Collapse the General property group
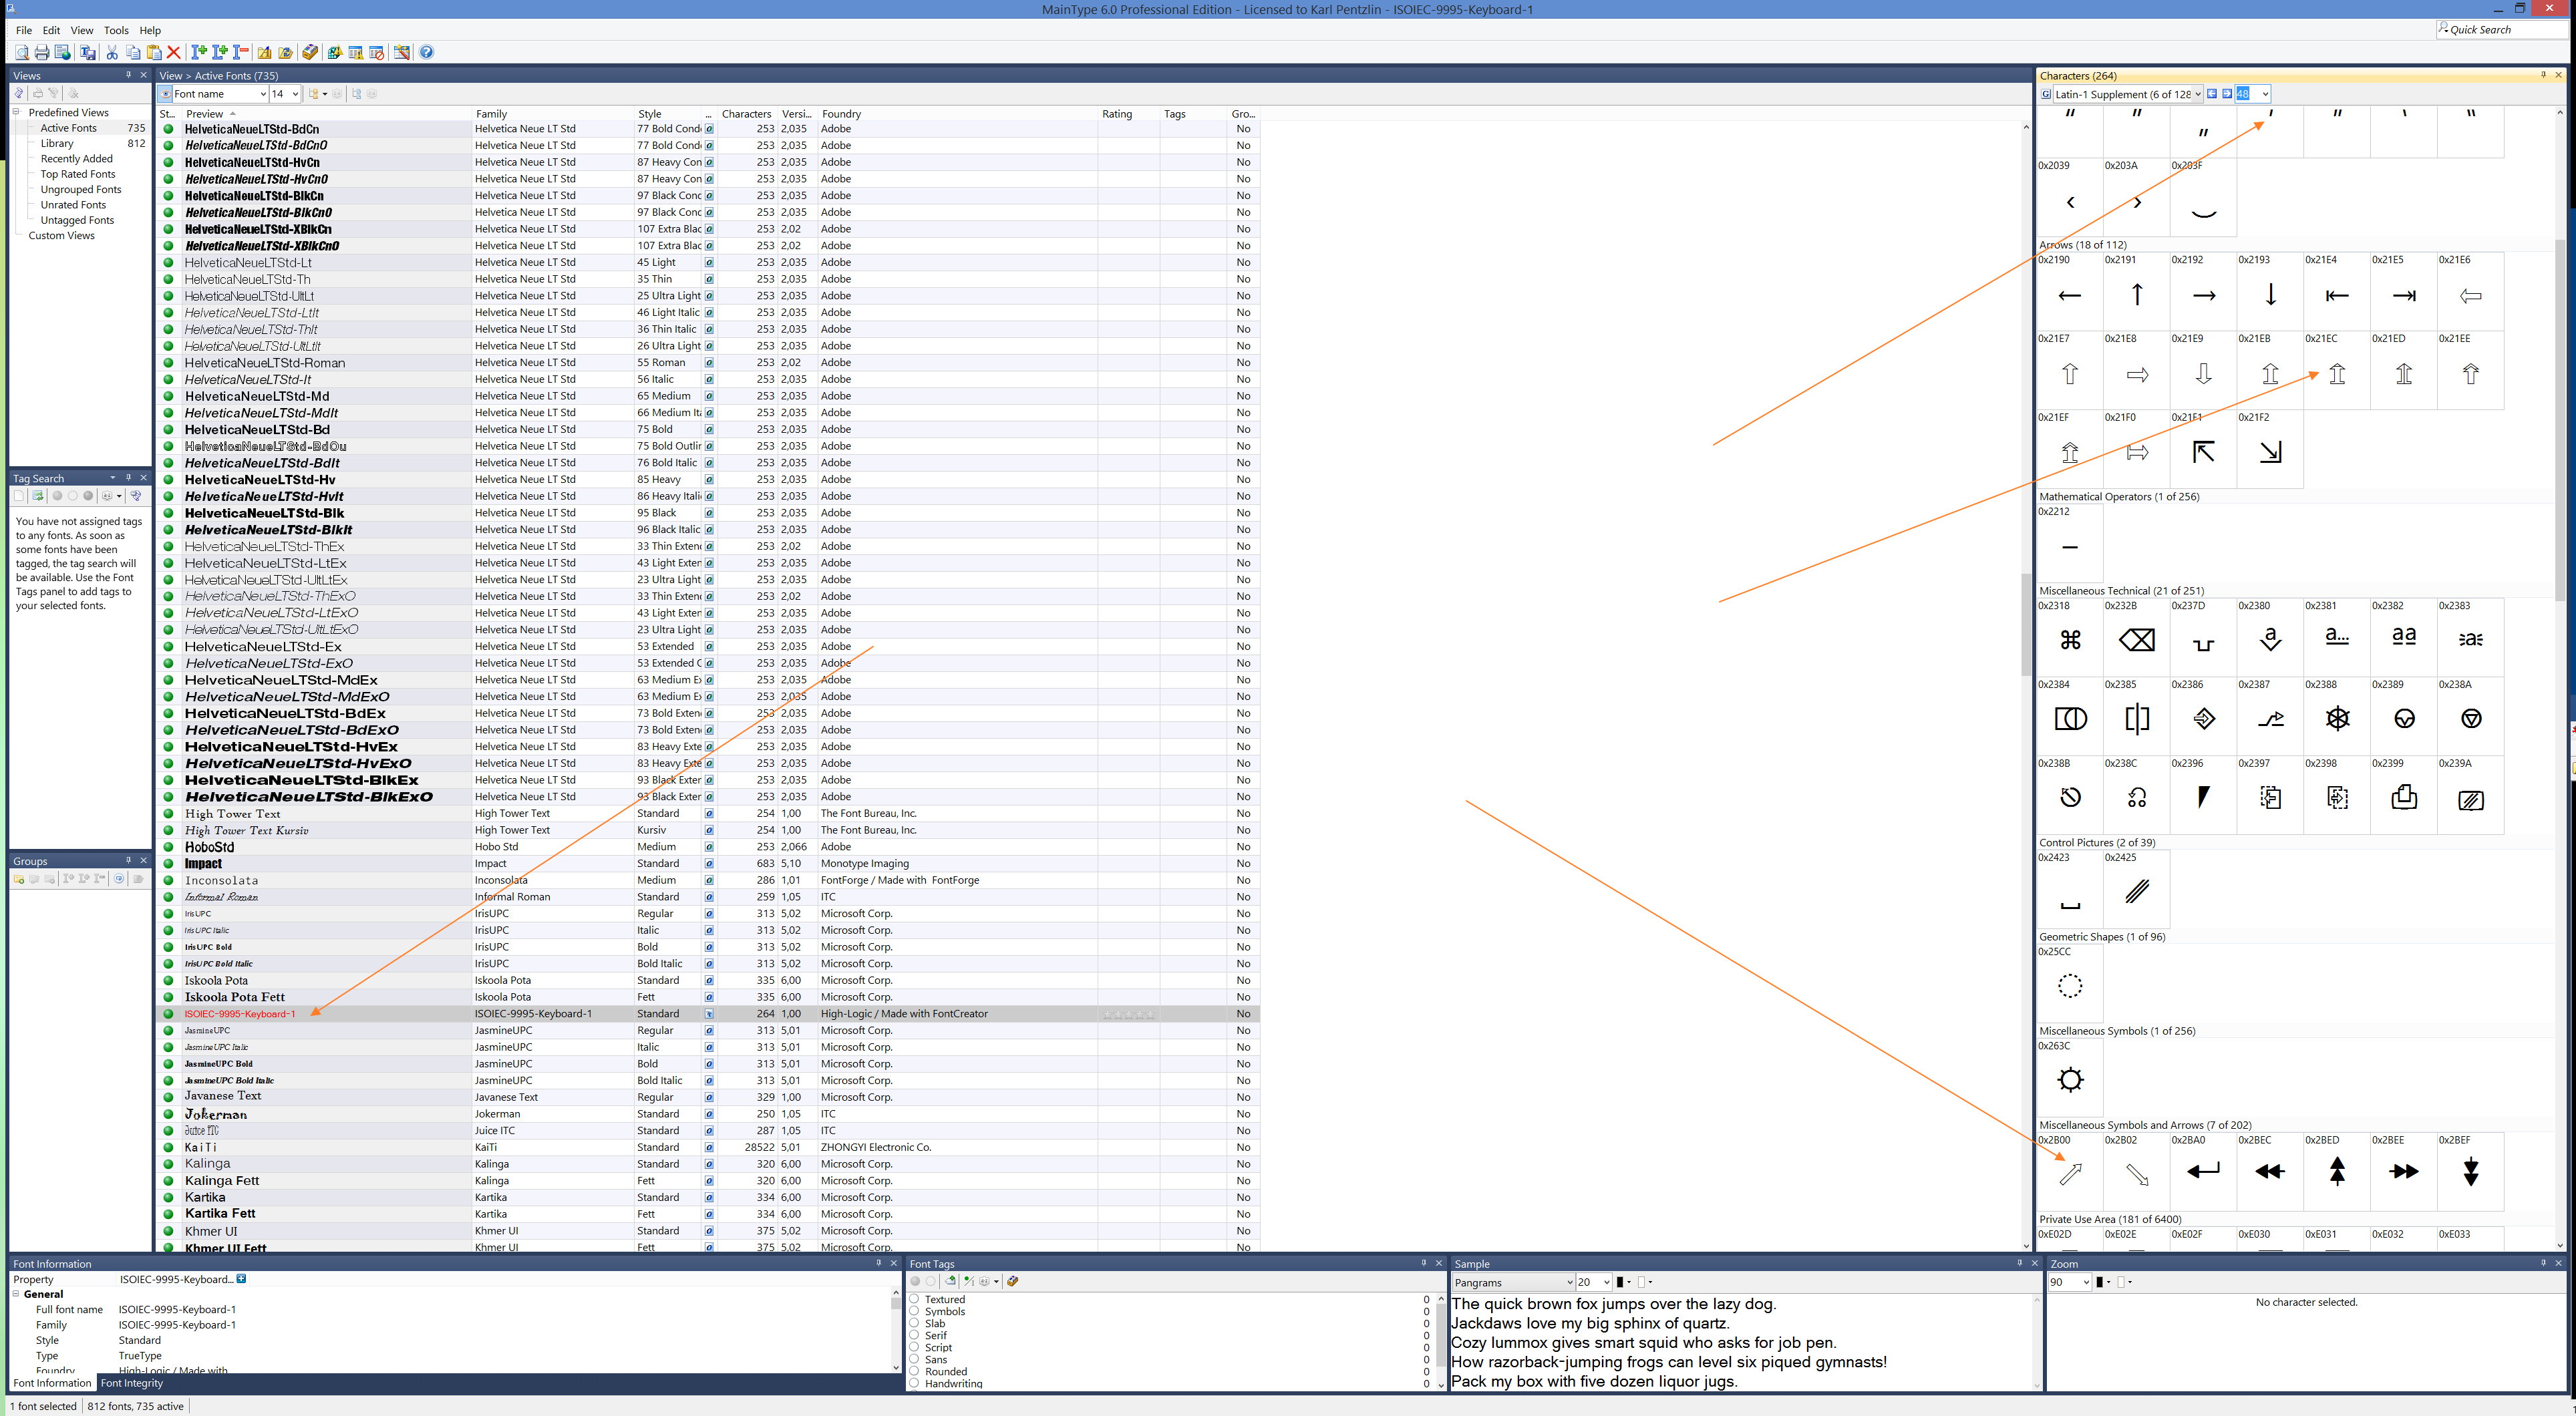The height and width of the screenshot is (1416, 2576). click(x=16, y=1294)
